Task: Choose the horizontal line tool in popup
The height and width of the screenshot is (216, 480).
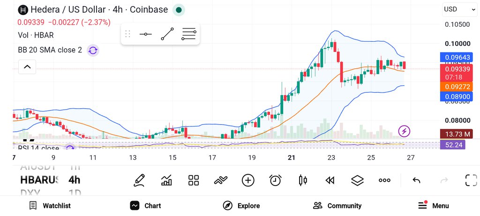Action: 146,34
